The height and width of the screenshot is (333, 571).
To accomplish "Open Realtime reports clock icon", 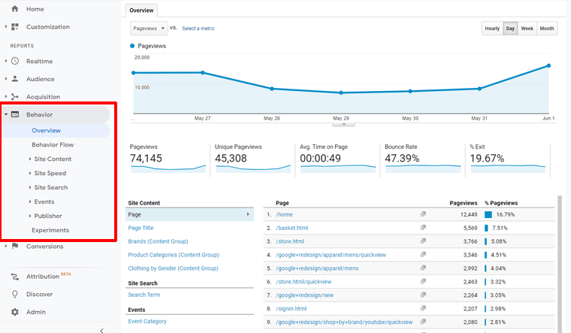I will pyautogui.click(x=15, y=61).
